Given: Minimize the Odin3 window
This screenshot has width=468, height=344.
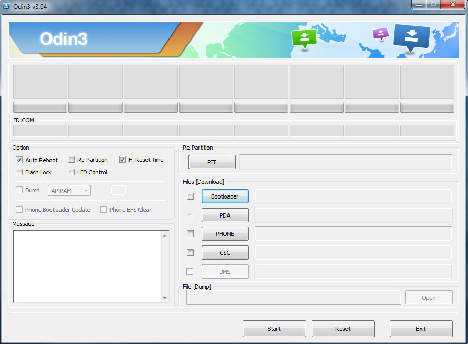Looking at the screenshot, I should click(420, 5).
